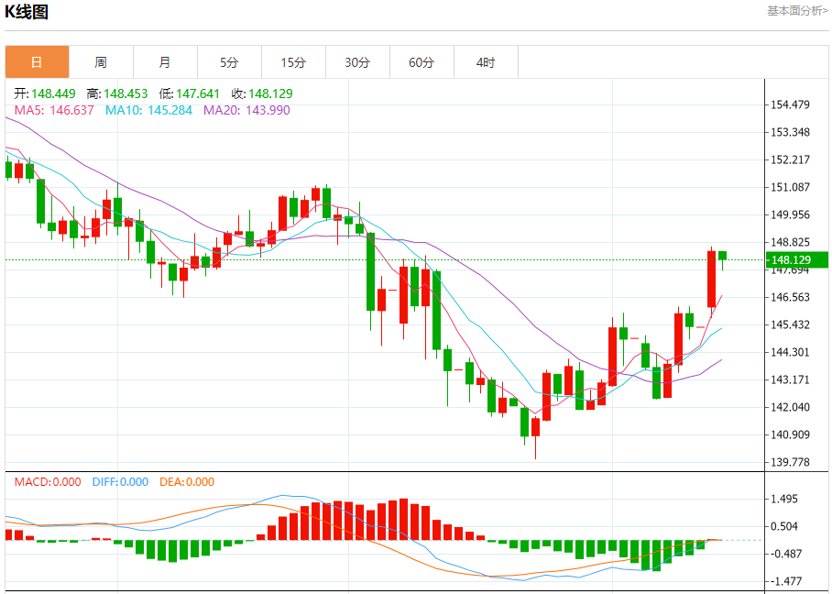This screenshot has height=594, width=832.
Task: Click the 154.479 price axis label
Action: (791, 104)
